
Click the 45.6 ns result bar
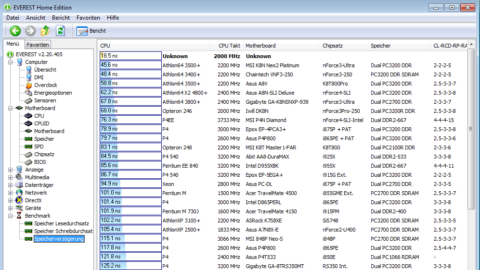pyautogui.click(x=130, y=65)
